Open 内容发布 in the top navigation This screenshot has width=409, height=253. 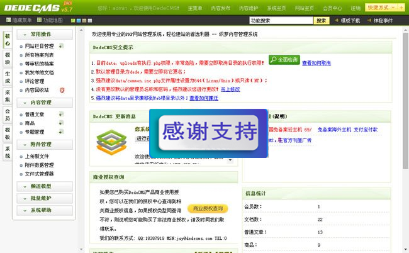(221, 8)
